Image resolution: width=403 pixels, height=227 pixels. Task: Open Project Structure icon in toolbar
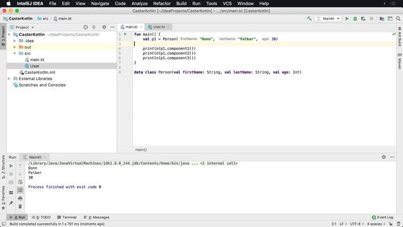[382, 18]
